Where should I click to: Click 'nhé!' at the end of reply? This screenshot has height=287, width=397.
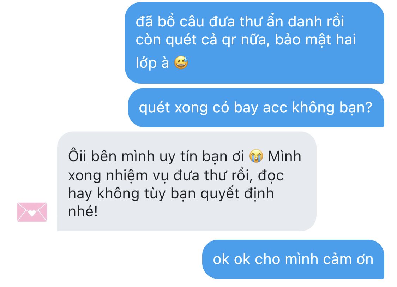(x=83, y=211)
